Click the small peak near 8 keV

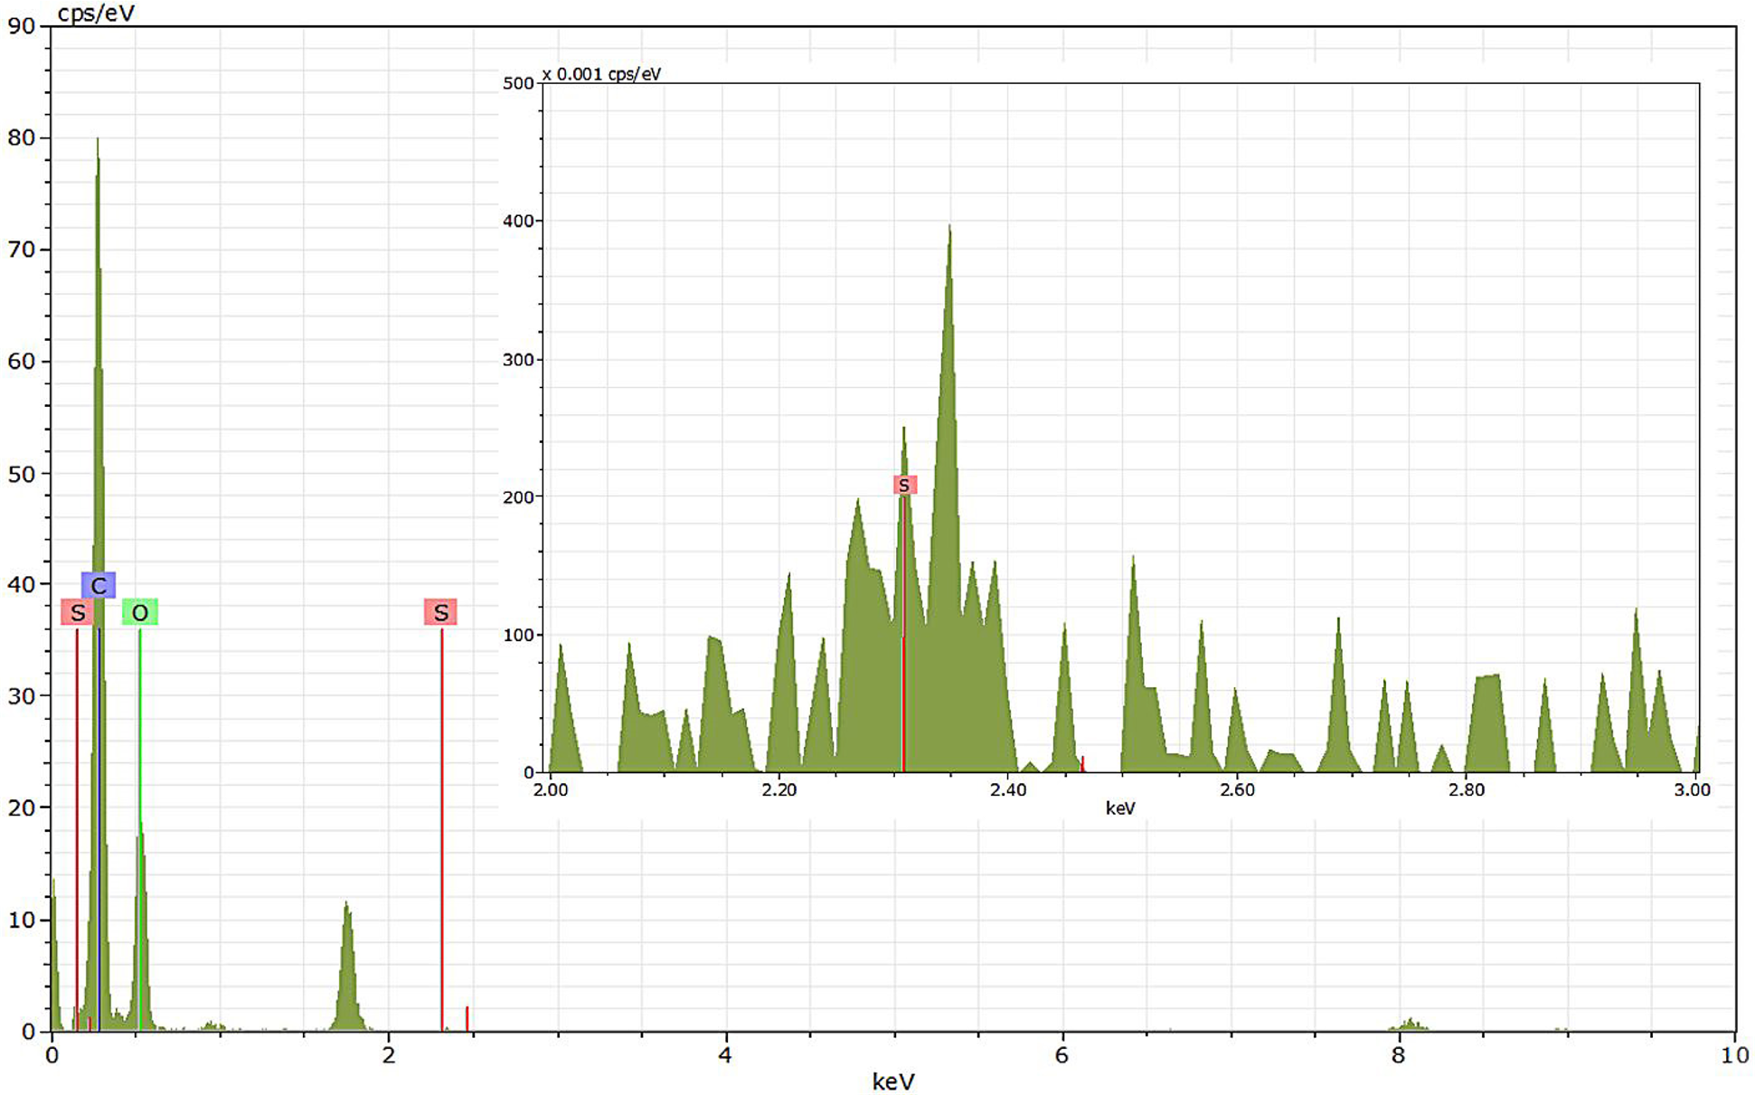(x=1410, y=1023)
